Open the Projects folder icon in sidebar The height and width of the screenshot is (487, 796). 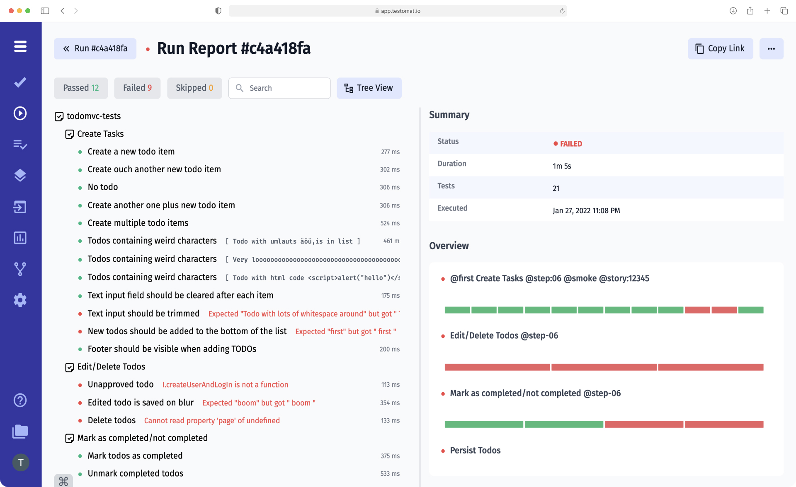20,432
